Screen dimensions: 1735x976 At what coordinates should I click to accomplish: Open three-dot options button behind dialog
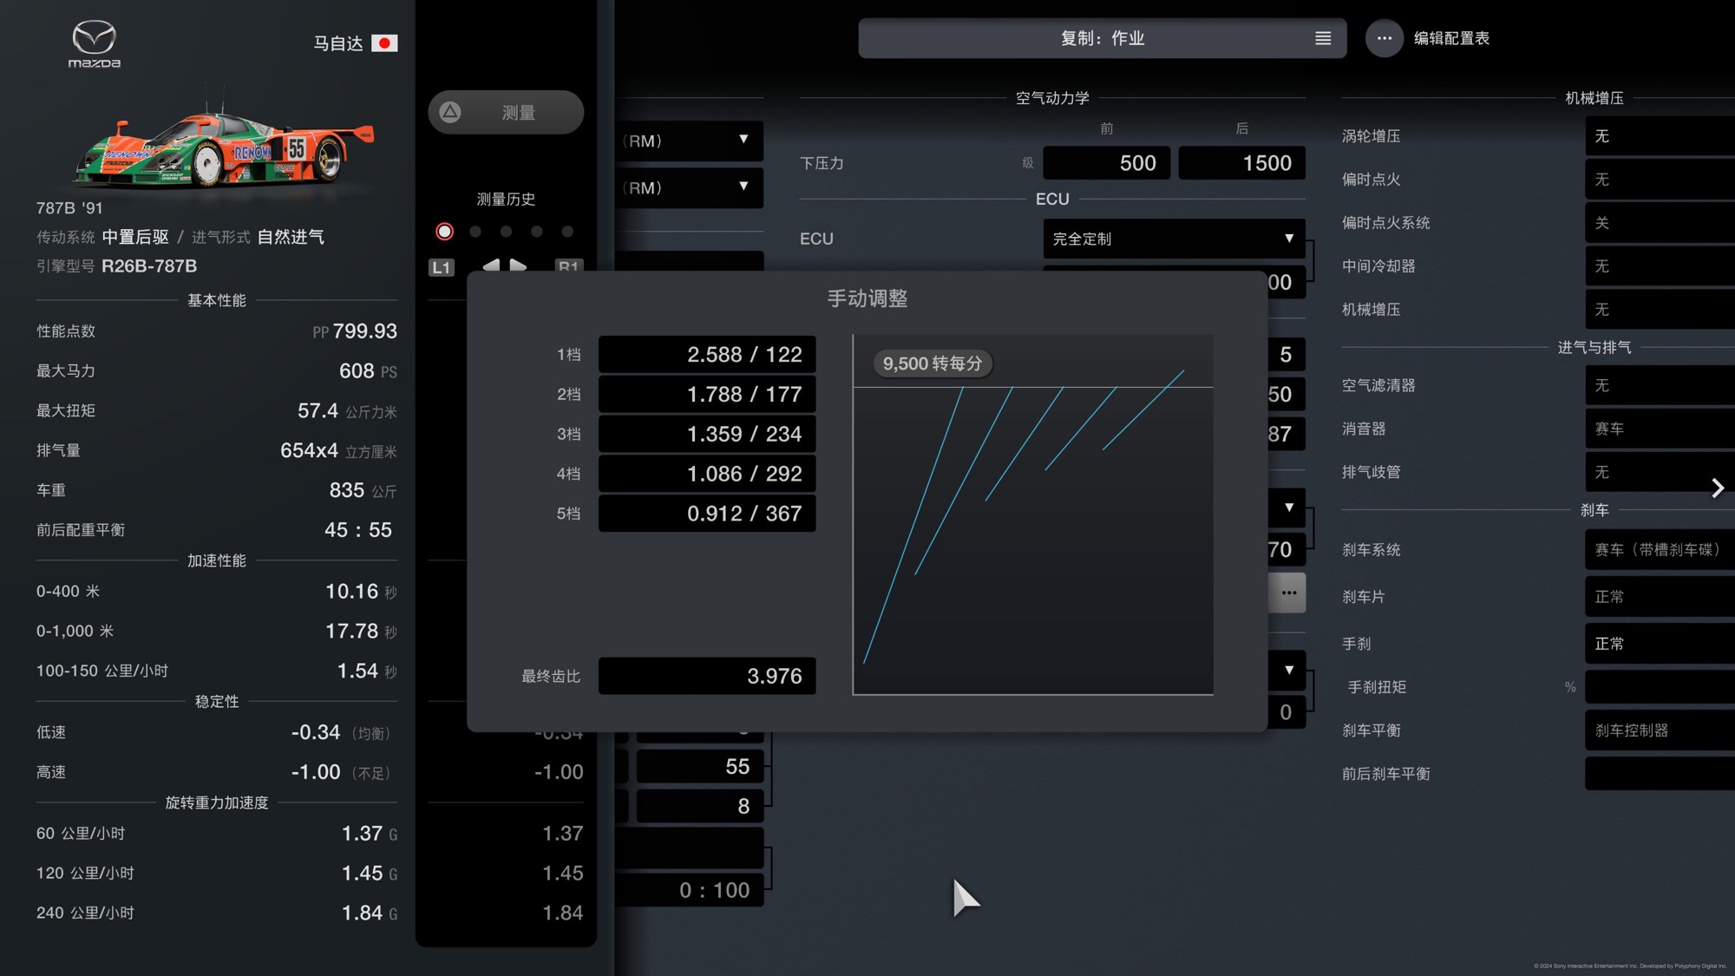1288,593
